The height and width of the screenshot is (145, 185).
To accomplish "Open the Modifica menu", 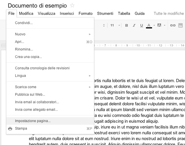I will pyautogui.click(x=26, y=13).
